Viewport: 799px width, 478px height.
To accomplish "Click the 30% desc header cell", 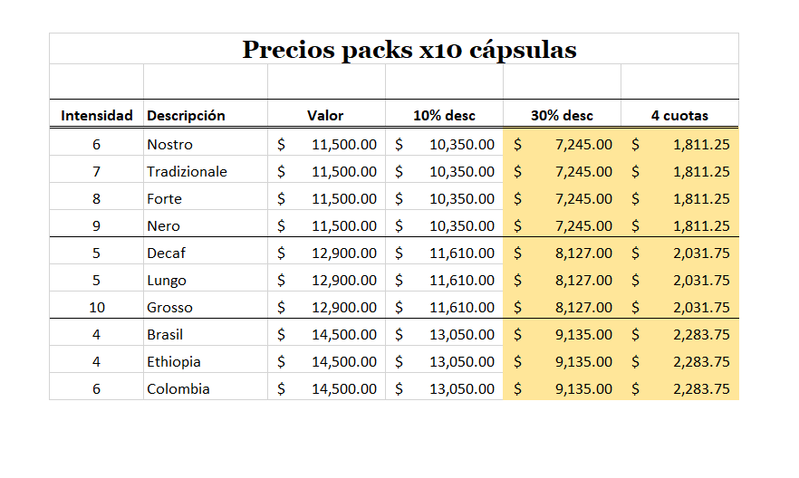I will tap(562, 115).
